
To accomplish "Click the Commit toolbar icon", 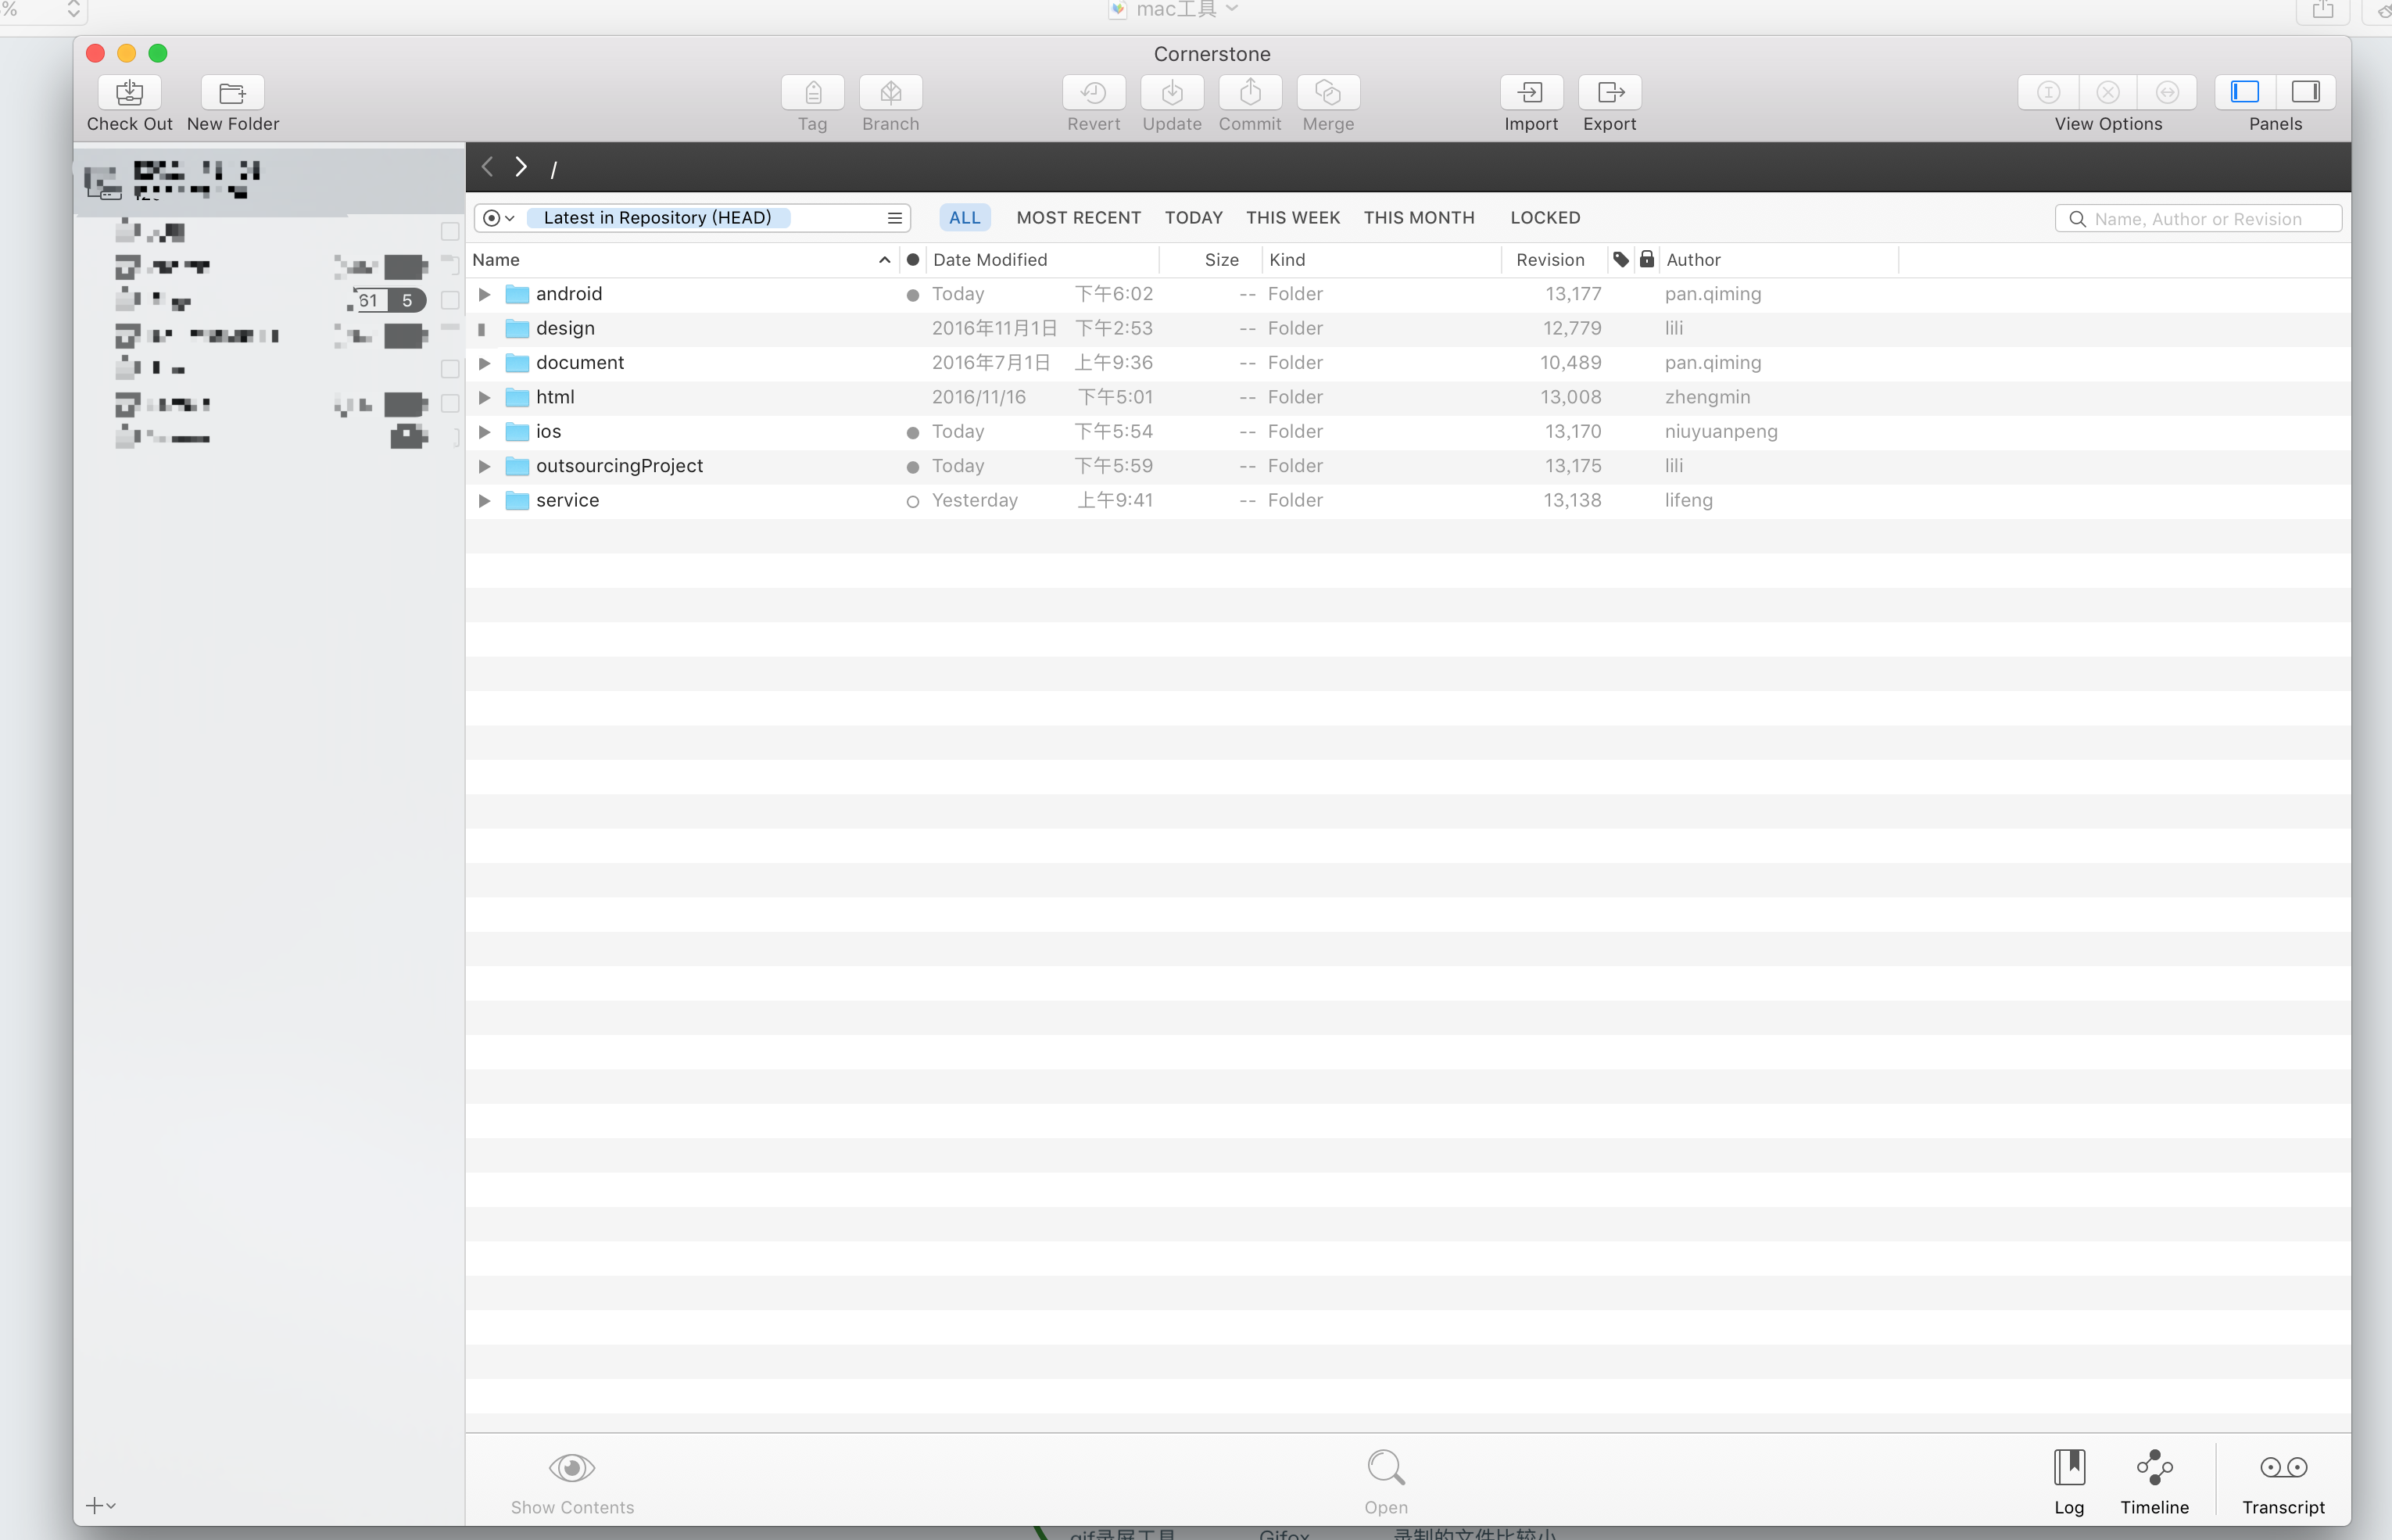I will pyautogui.click(x=1250, y=92).
